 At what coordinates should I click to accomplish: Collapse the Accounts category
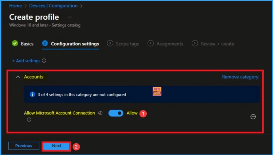[x=18, y=77]
